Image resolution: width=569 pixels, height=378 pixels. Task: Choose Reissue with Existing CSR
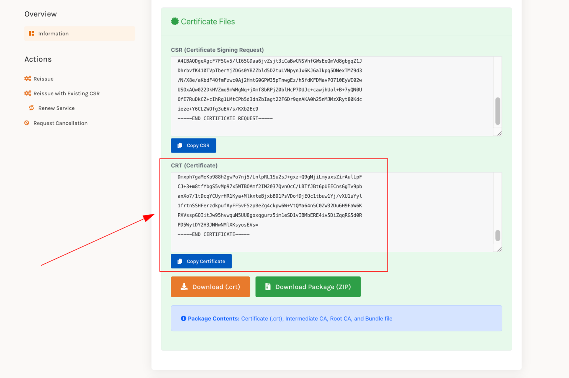(67, 93)
